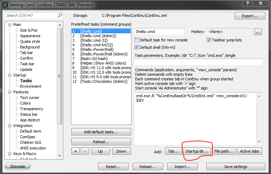Open Size & Pos settings page
Screen dimensions: 271x174
pos(29,30)
